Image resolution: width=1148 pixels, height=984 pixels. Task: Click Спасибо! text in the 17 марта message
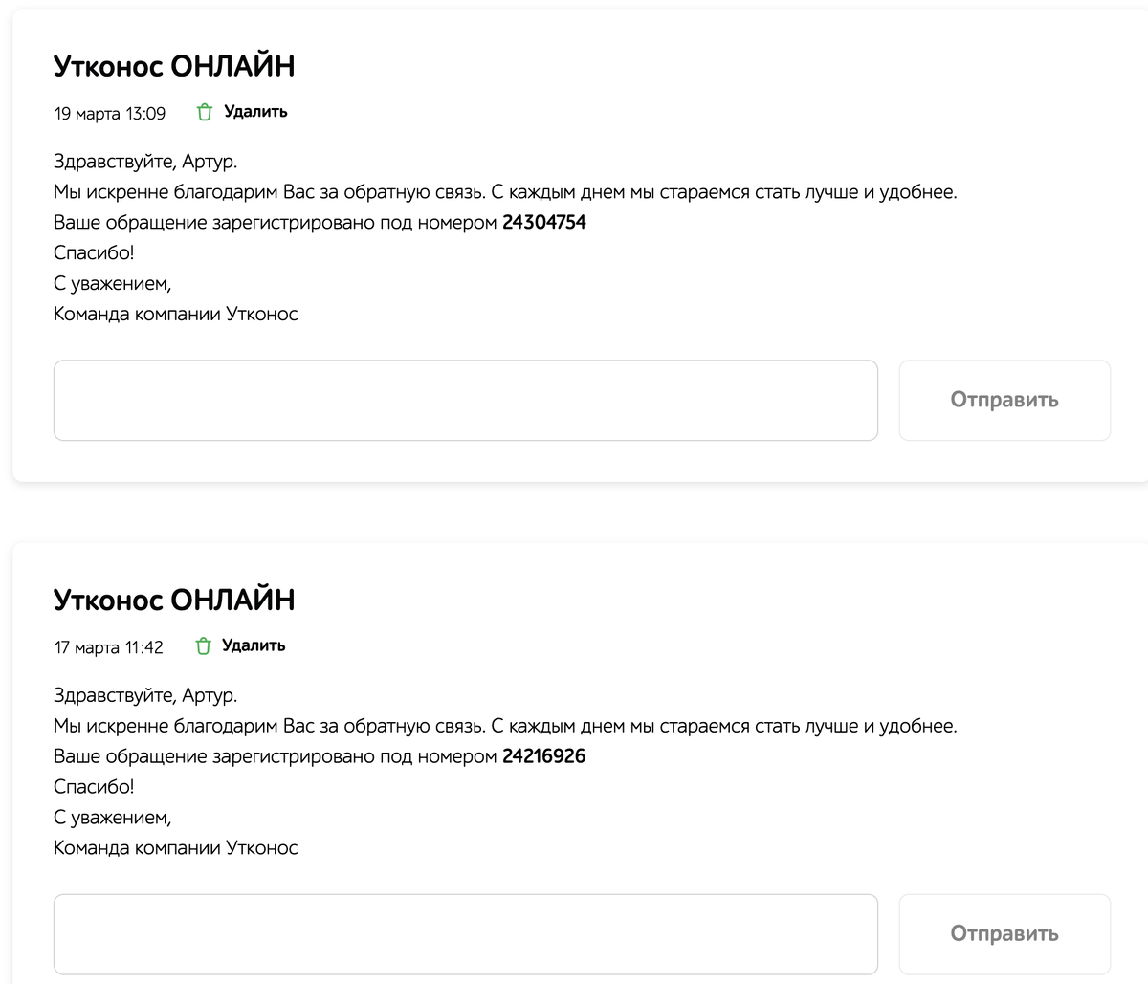click(94, 787)
